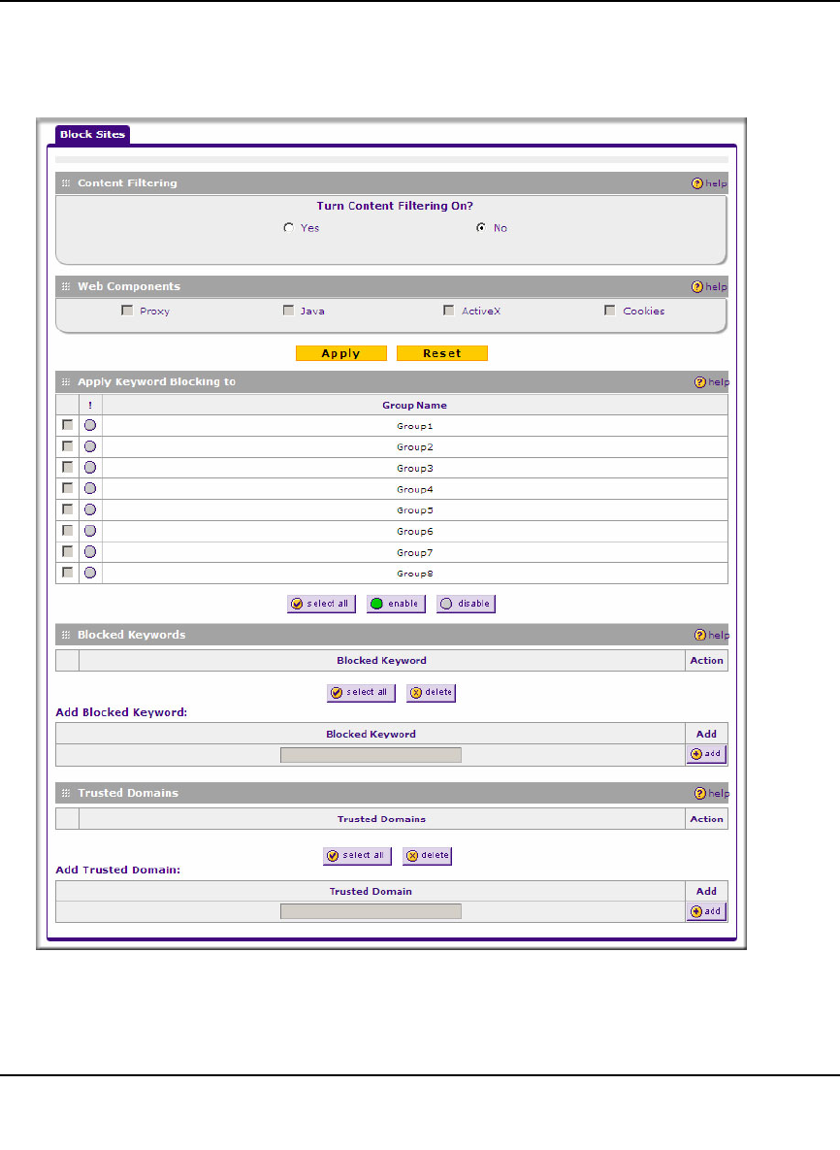This screenshot has width=840, height=1150.
Task: Click the status circle icon for Group6
Action: pyautogui.click(x=90, y=531)
